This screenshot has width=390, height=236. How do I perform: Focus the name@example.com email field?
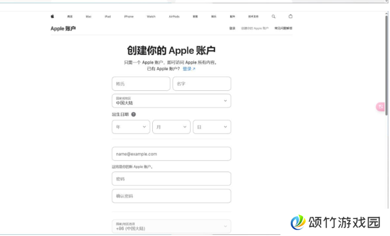click(x=171, y=154)
